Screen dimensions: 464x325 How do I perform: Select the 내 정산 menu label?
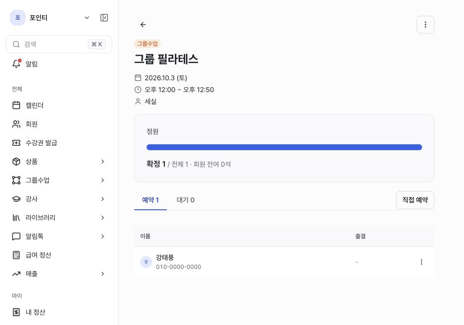[x=35, y=312]
